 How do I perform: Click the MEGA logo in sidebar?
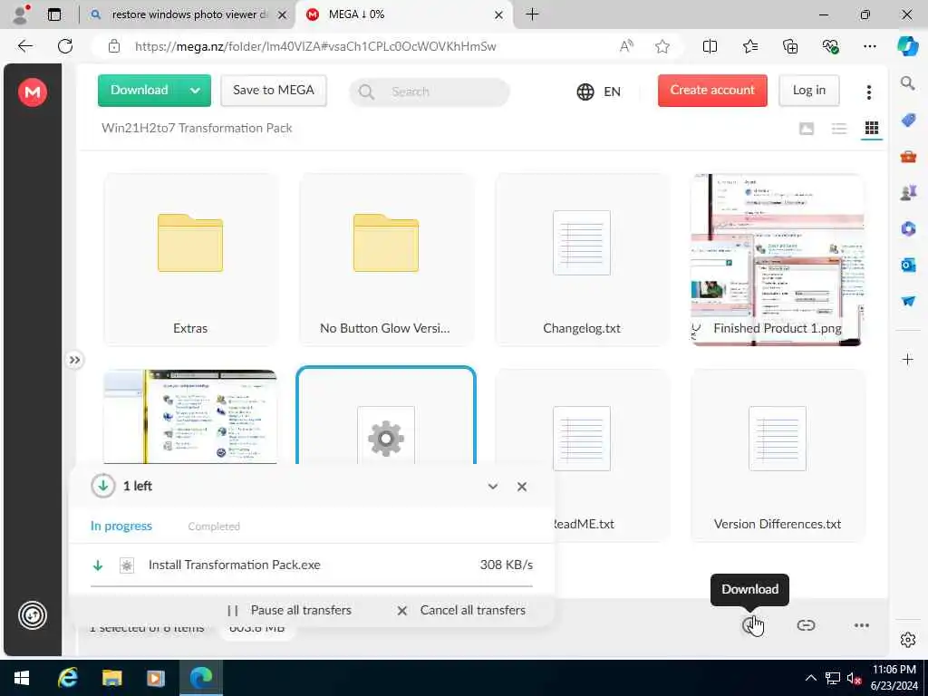pyautogui.click(x=33, y=92)
